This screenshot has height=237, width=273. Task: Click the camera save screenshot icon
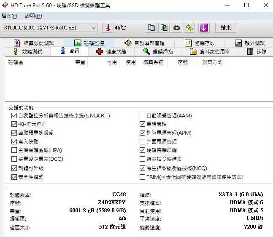177,28
